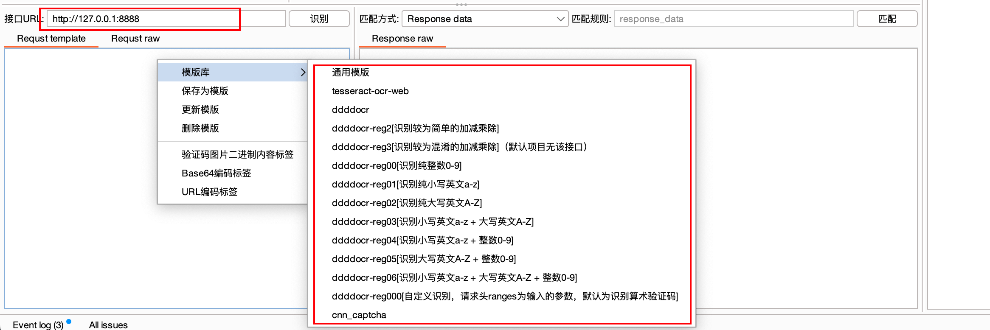Click the 接口URL input field
Viewport: 990px width, 330px height.
tap(166, 19)
